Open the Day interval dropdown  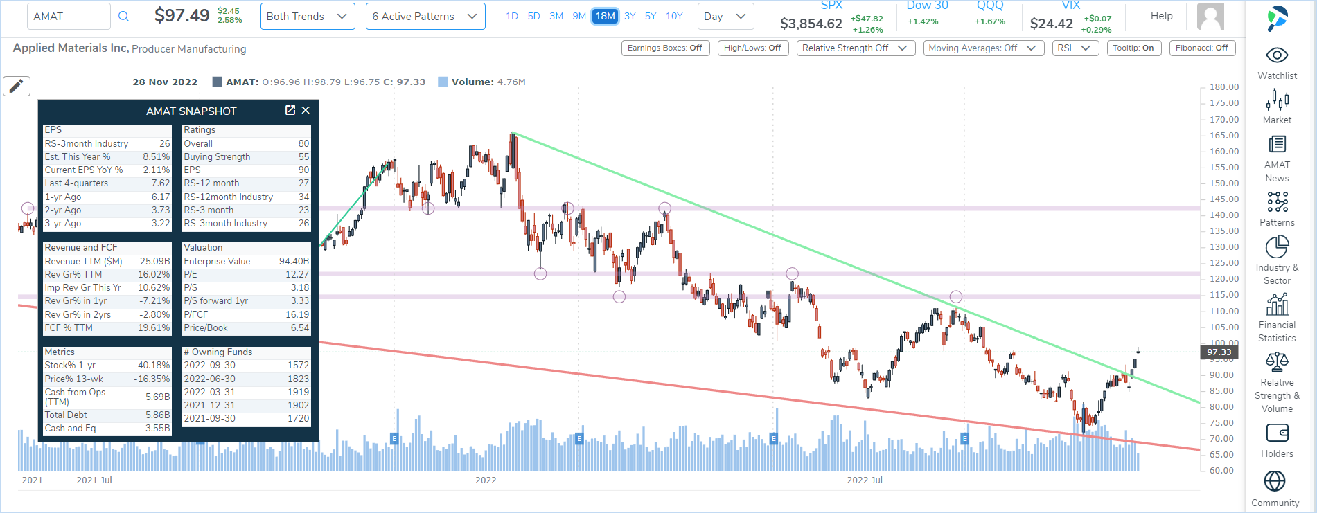click(x=725, y=17)
